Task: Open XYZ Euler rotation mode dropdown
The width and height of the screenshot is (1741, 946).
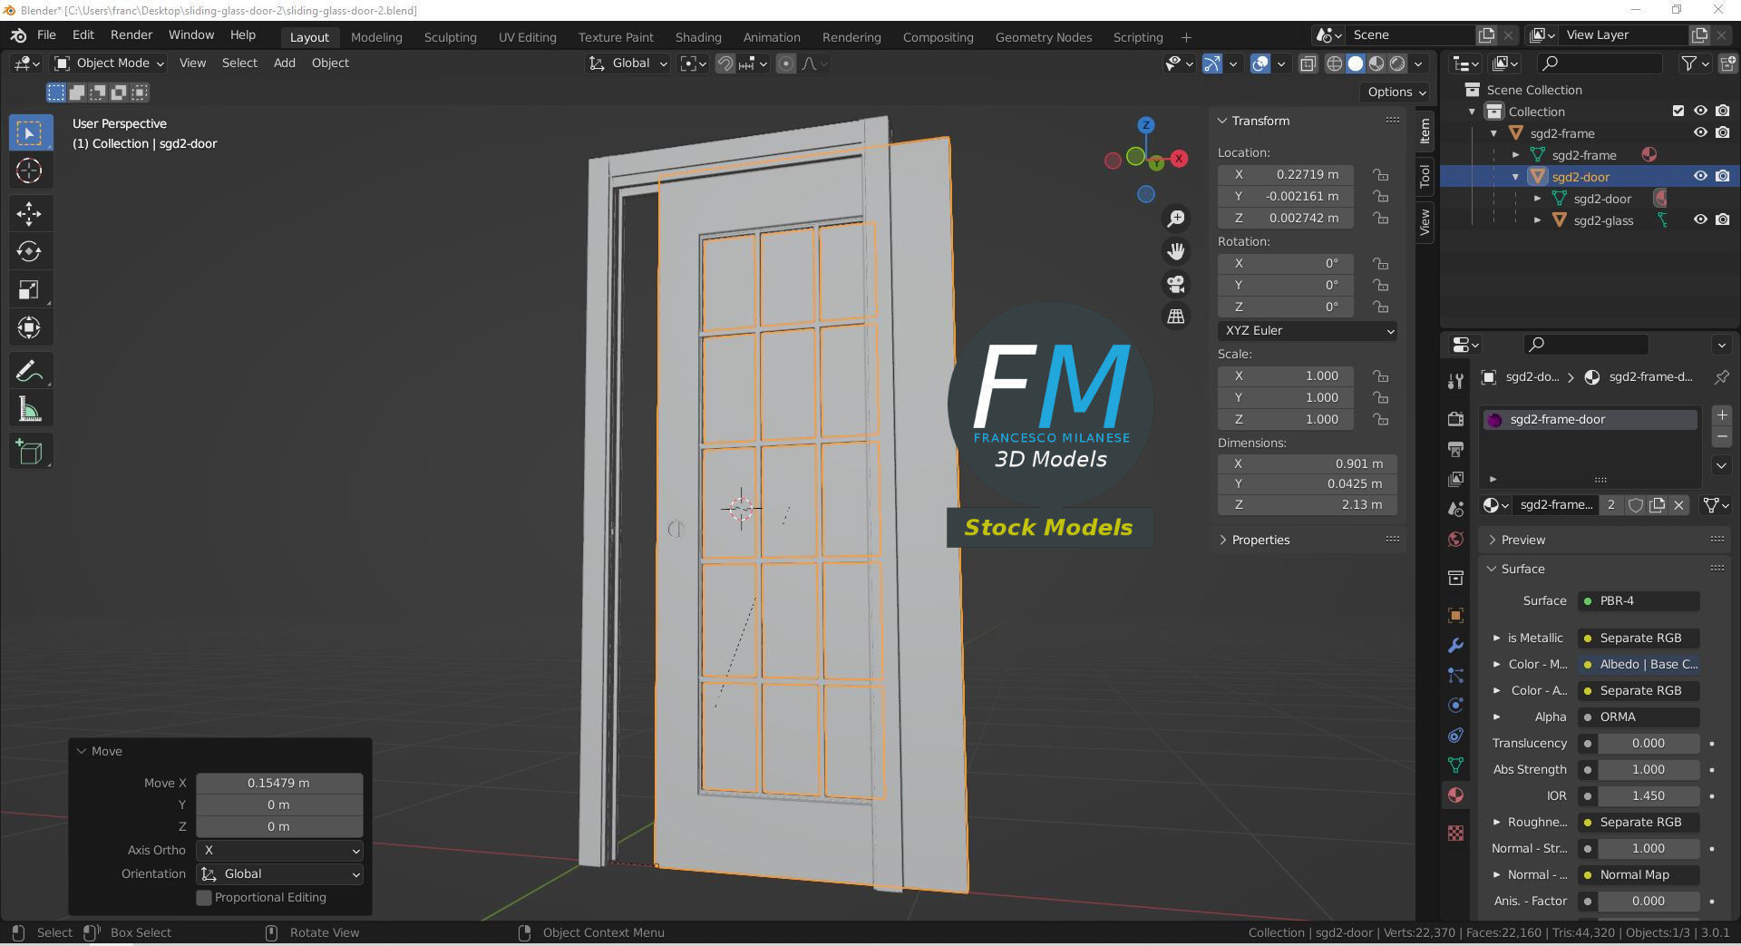Action: click(x=1307, y=330)
